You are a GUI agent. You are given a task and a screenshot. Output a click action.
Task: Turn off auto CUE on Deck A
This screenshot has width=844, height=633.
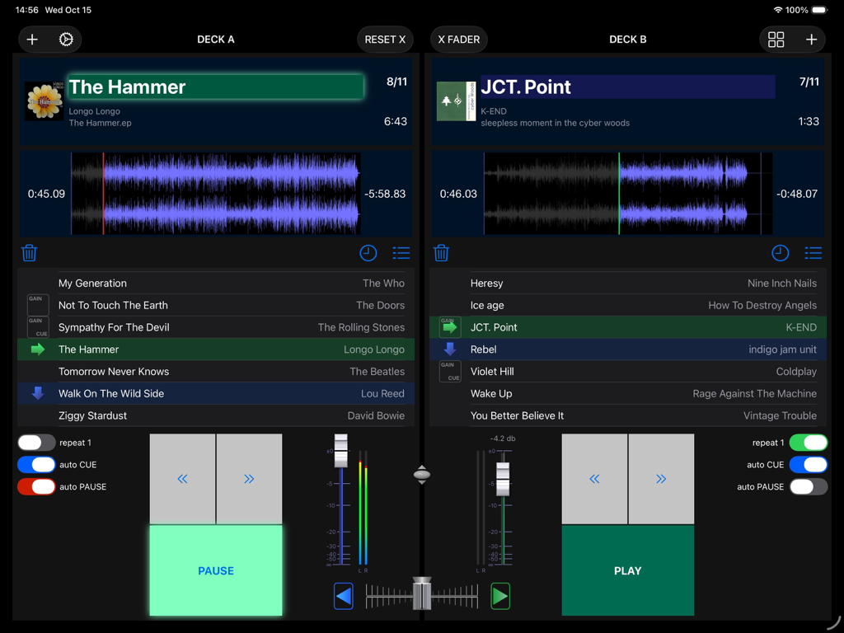[36, 464]
